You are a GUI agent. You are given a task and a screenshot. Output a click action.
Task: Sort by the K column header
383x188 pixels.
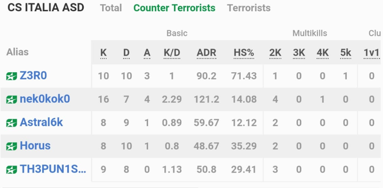pos(103,53)
